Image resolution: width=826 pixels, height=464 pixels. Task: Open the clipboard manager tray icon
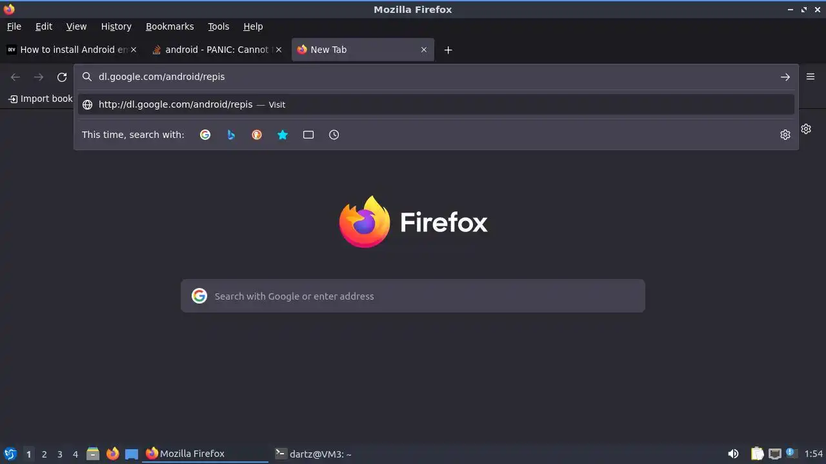tap(757, 454)
